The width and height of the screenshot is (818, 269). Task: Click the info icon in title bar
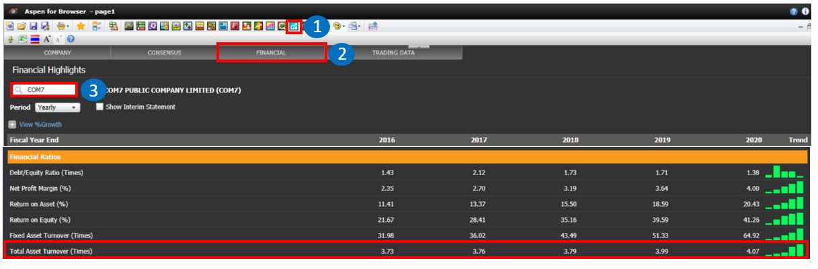pos(805,11)
